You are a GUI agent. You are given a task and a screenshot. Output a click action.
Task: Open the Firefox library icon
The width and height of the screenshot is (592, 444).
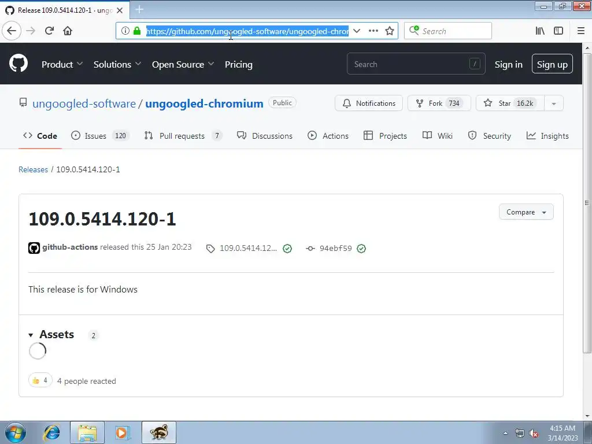[x=540, y=31]
